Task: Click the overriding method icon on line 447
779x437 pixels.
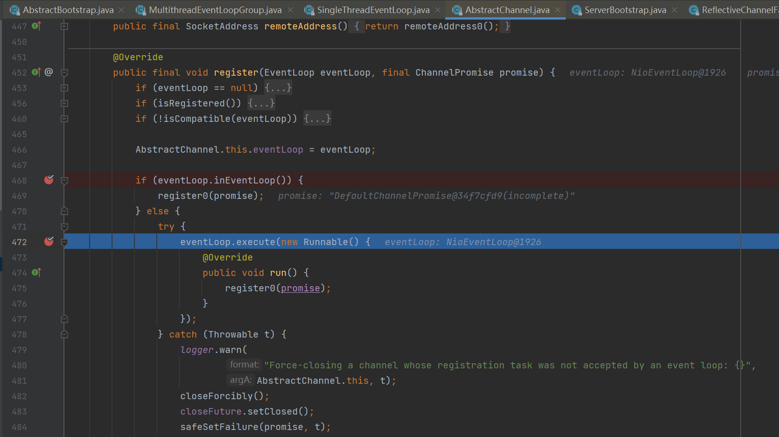Action: [36, 26]
